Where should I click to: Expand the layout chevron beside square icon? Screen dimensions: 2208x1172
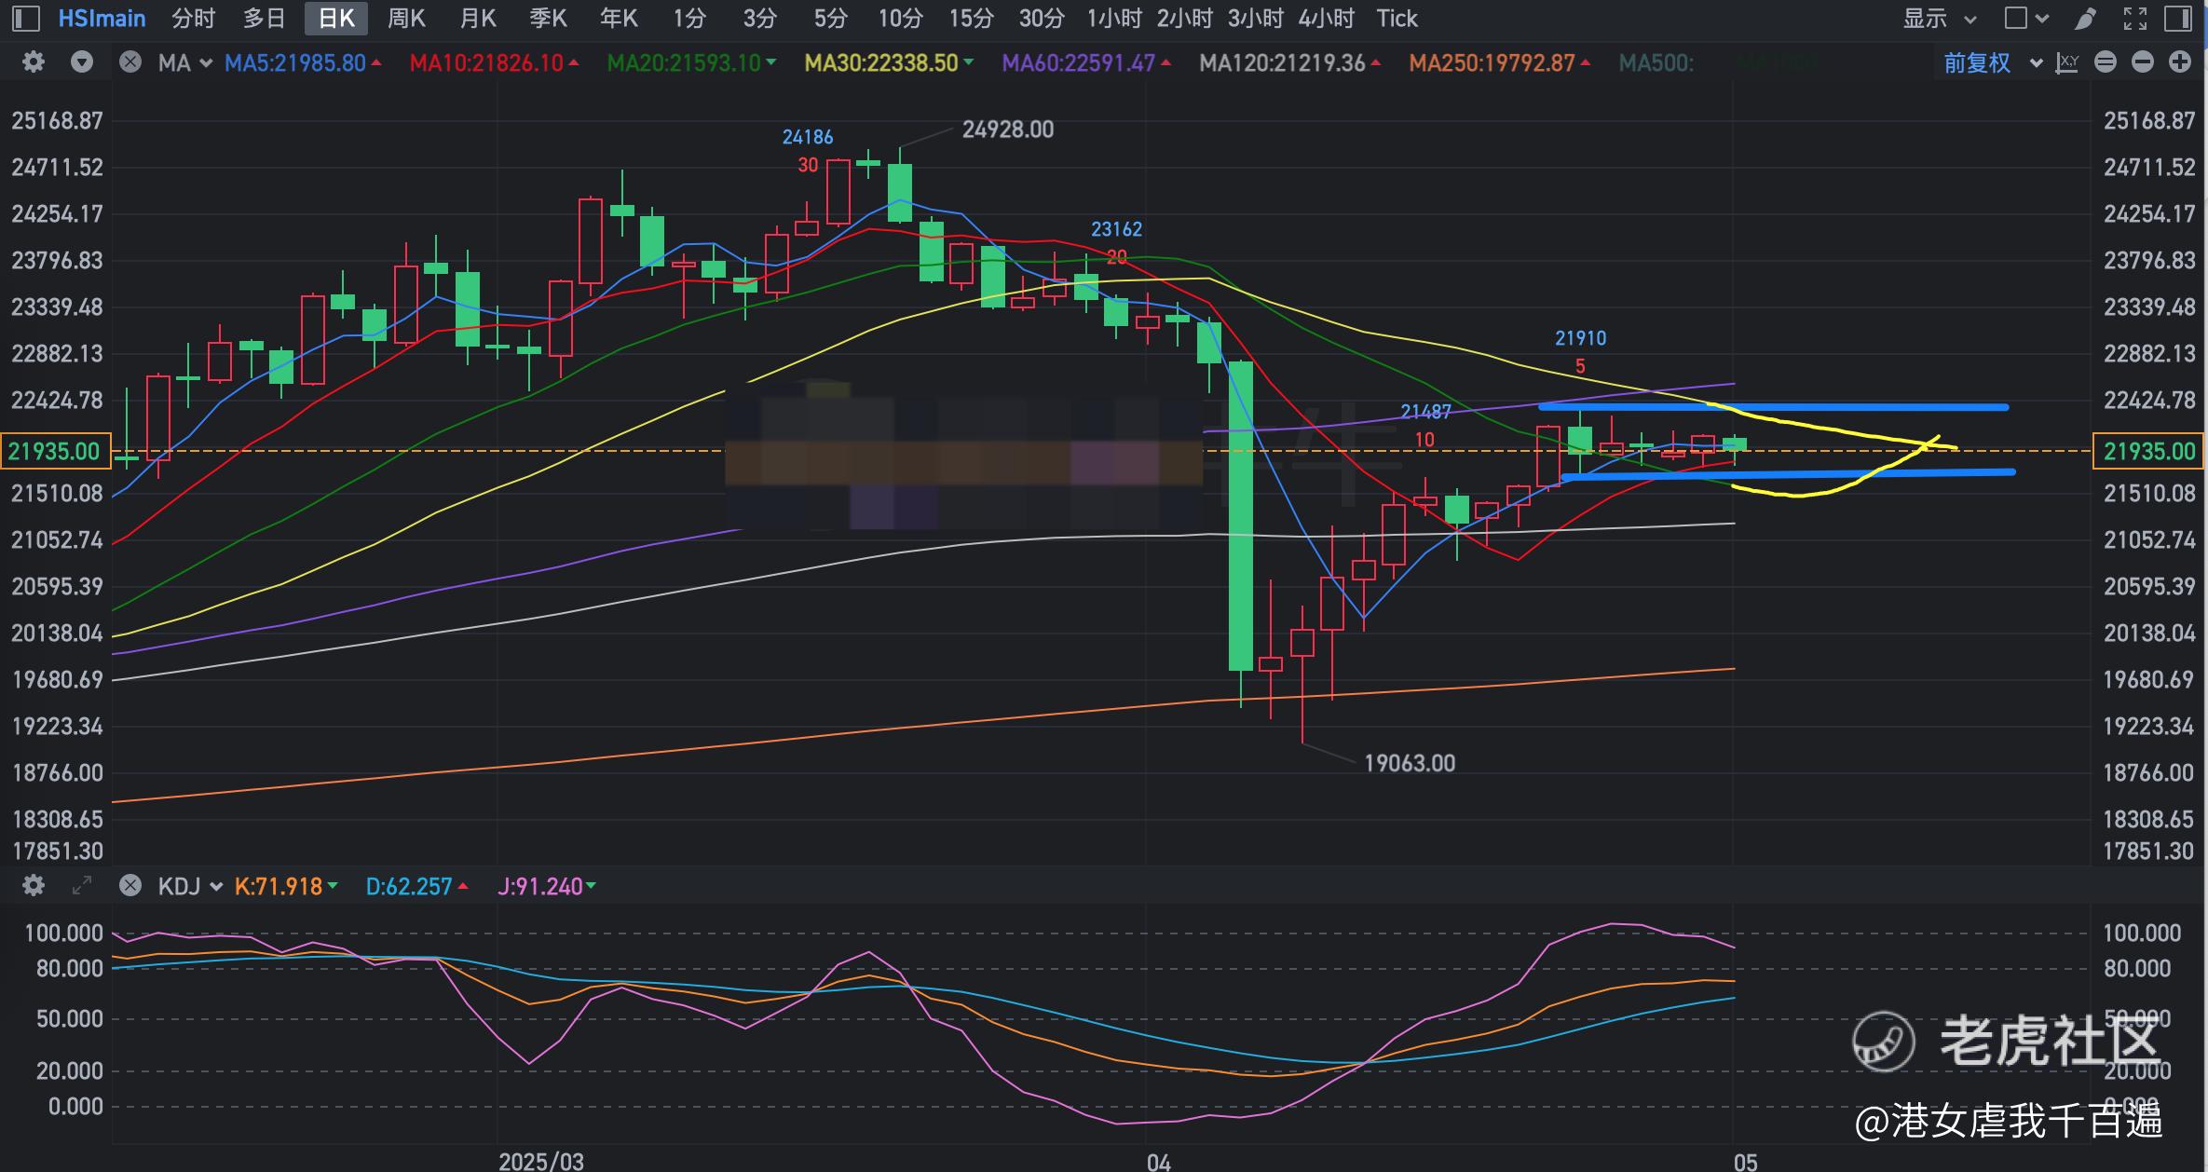2042,19
